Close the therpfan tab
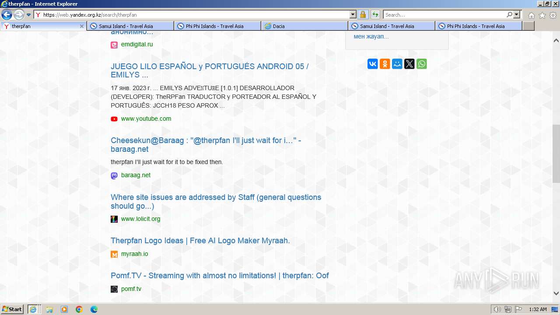Viewport: 560px width, 315px height. pos(81,26)
